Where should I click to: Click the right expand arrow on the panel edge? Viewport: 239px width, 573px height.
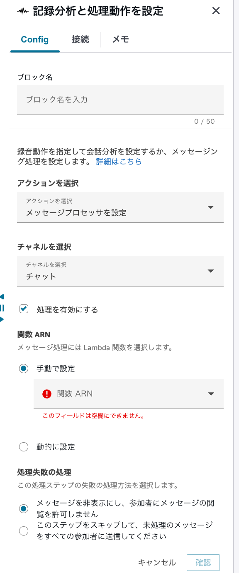pos(2,320)
